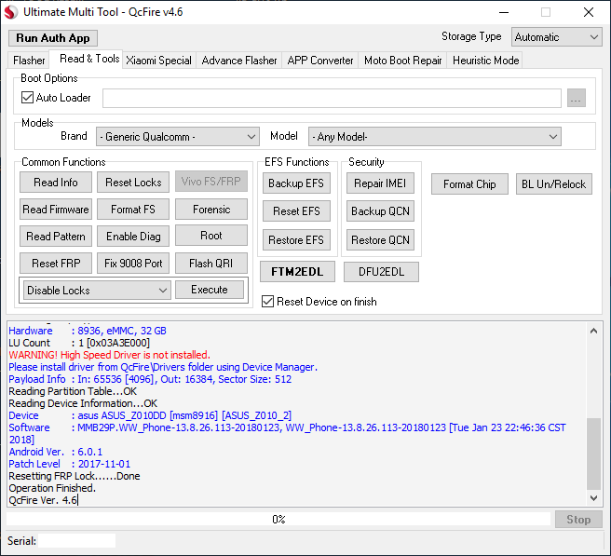Expand the Disable Locks dropdown

coord(97,291)
